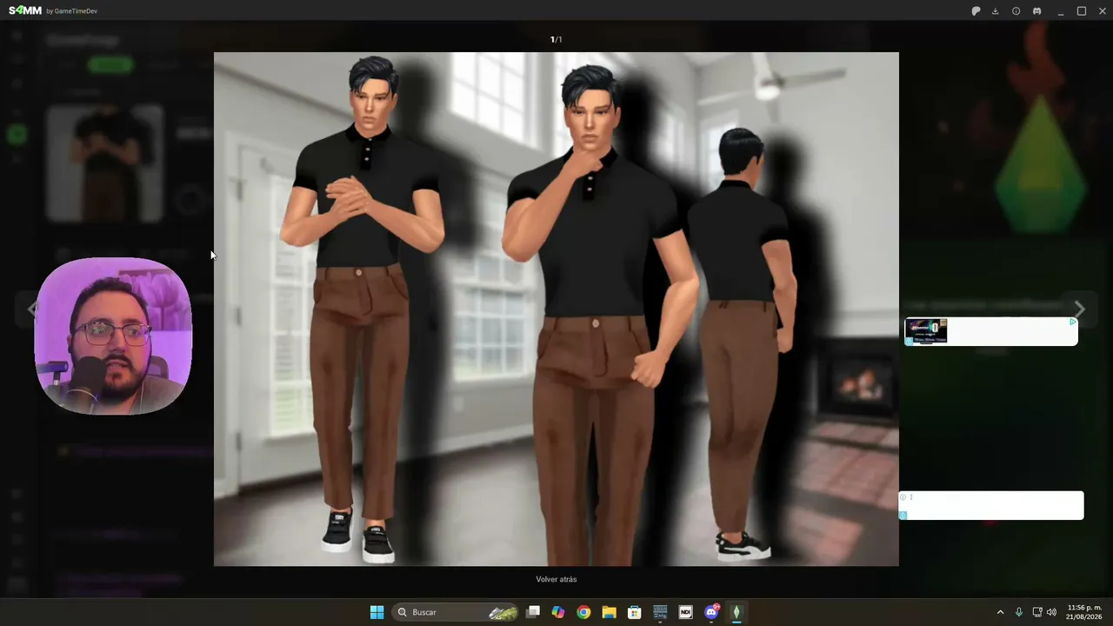Switch to the Sims 4 Mod Manager taskbar icon
Viewport: 1113px width, 626px height.
tap(736, 612)
